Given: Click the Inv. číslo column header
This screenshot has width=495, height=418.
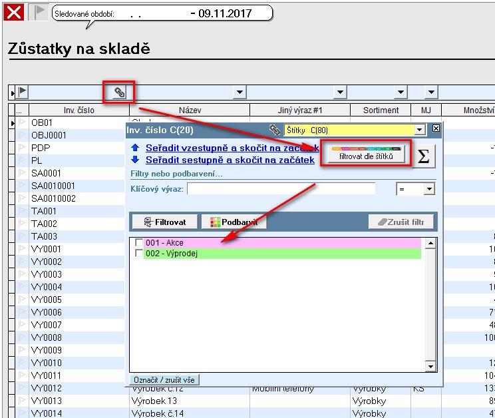Looking at the screenshot, I should (x=79, y=110).
